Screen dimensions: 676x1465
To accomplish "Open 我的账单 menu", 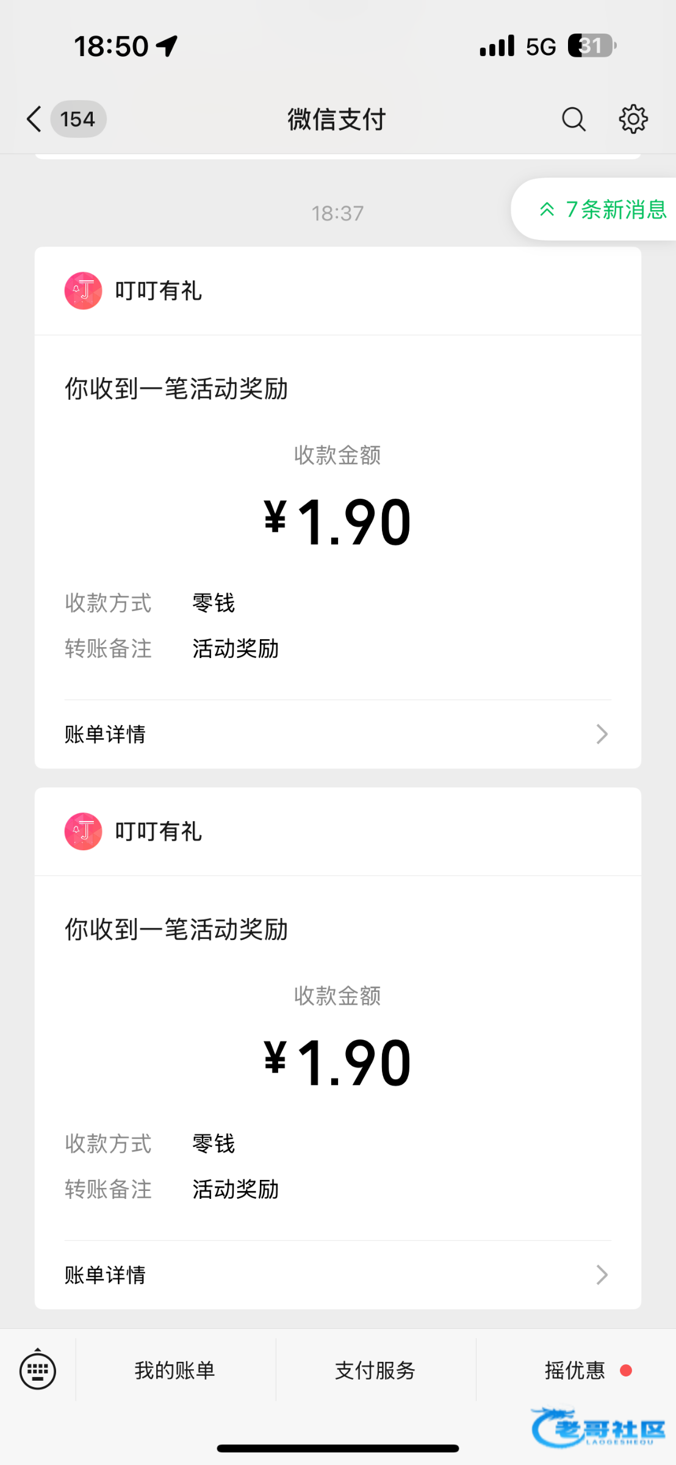I will [175, 1370].
